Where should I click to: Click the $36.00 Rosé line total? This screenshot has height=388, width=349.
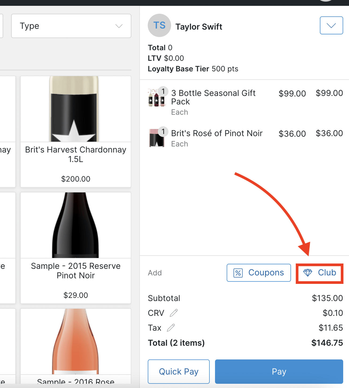(329, 133)
